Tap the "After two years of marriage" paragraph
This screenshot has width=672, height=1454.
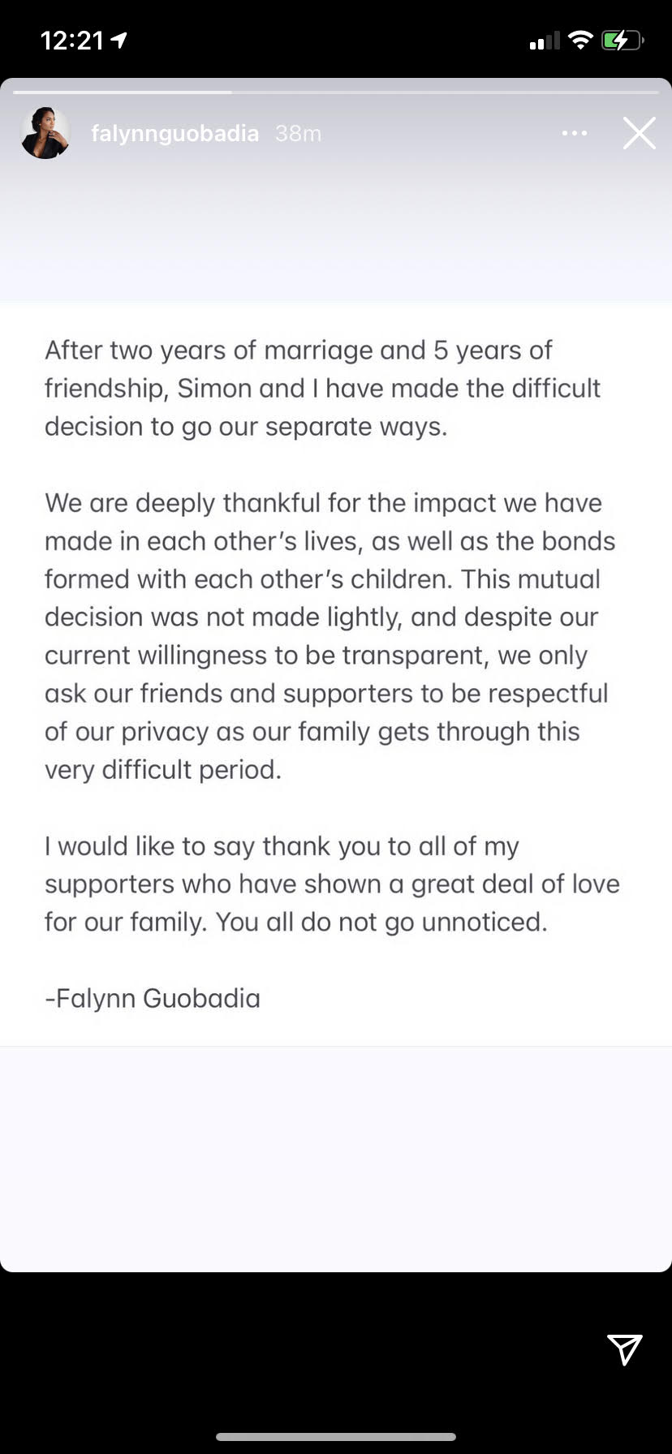(x=323, y=388)
